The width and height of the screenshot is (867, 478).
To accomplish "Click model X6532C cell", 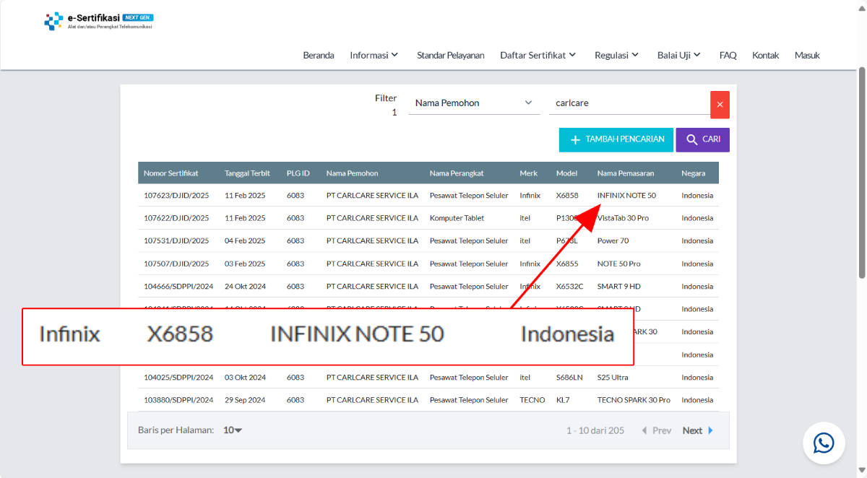I will (570, 287).
